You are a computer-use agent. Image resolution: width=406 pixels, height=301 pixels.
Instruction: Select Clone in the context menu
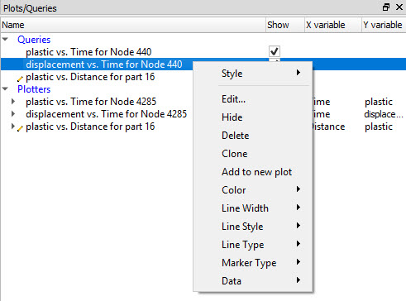(x=253, y=154)
